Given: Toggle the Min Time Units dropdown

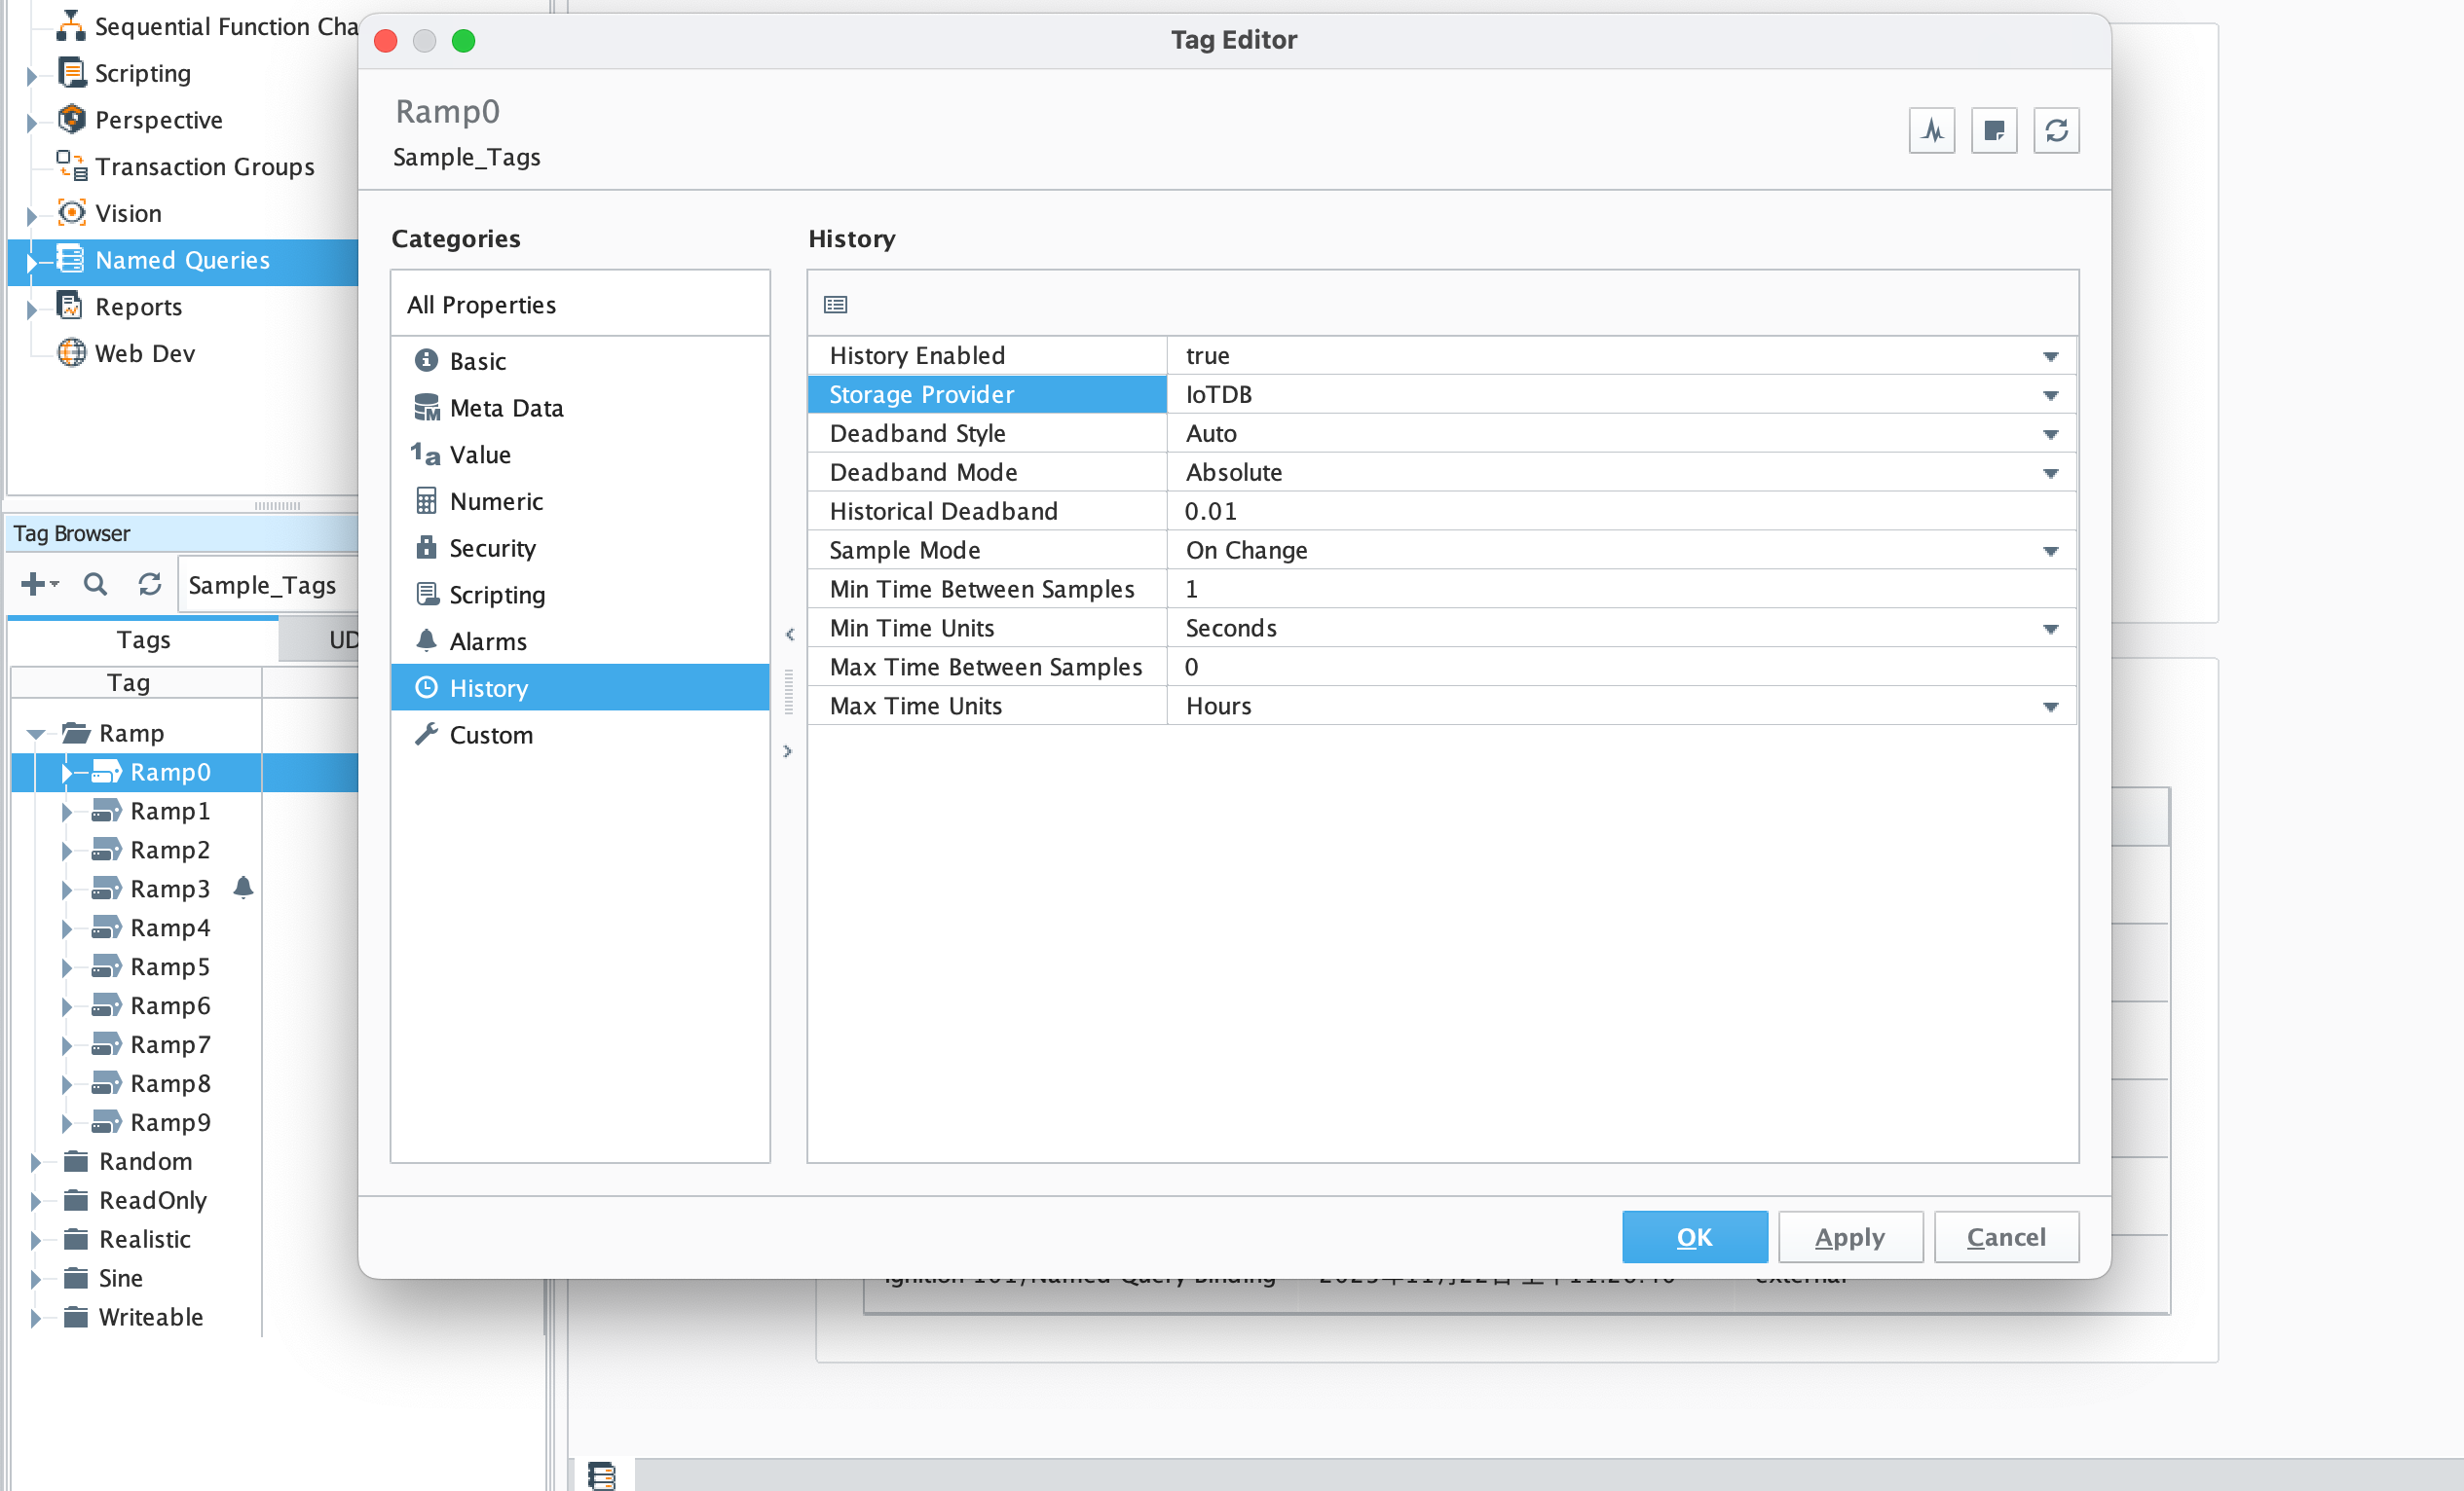Looking at the screenshot, I should pos(2054,628).
